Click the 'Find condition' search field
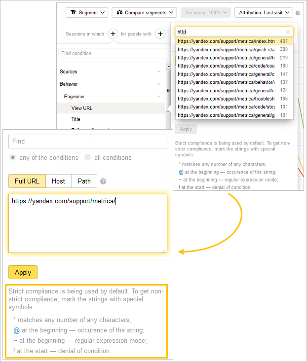Screen dimensions: 307x362 (113, 53)
